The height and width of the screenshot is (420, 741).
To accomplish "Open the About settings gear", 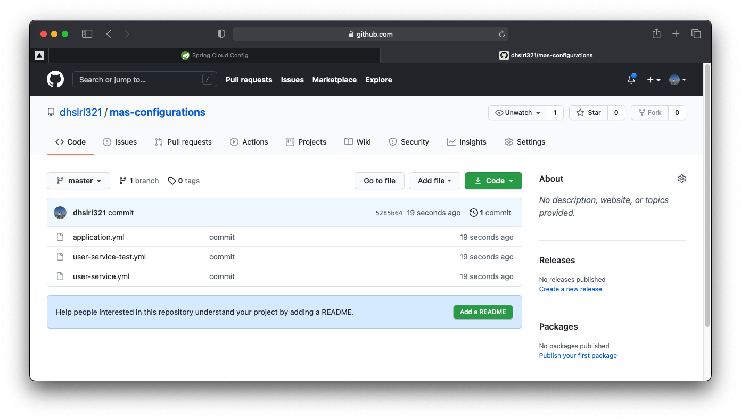I will click(682, 179).
